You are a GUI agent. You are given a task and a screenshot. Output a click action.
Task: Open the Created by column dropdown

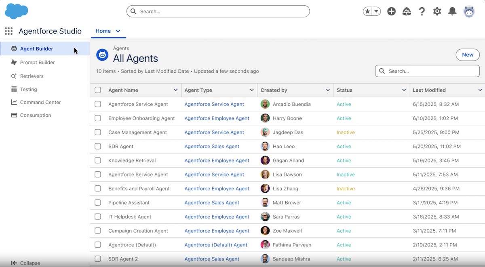coord(328,90)
